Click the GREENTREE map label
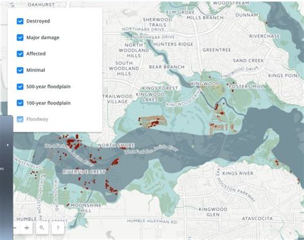 tap(217, 50)
